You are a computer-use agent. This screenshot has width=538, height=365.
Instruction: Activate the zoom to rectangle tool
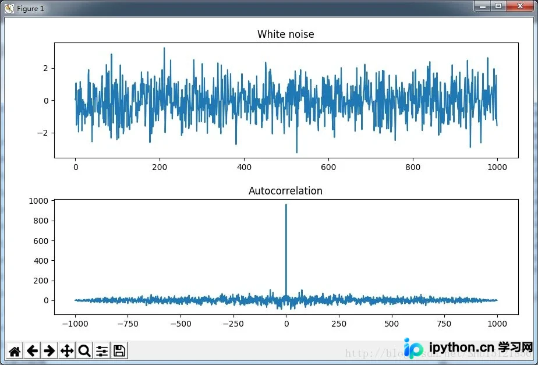tap(84, 350)
